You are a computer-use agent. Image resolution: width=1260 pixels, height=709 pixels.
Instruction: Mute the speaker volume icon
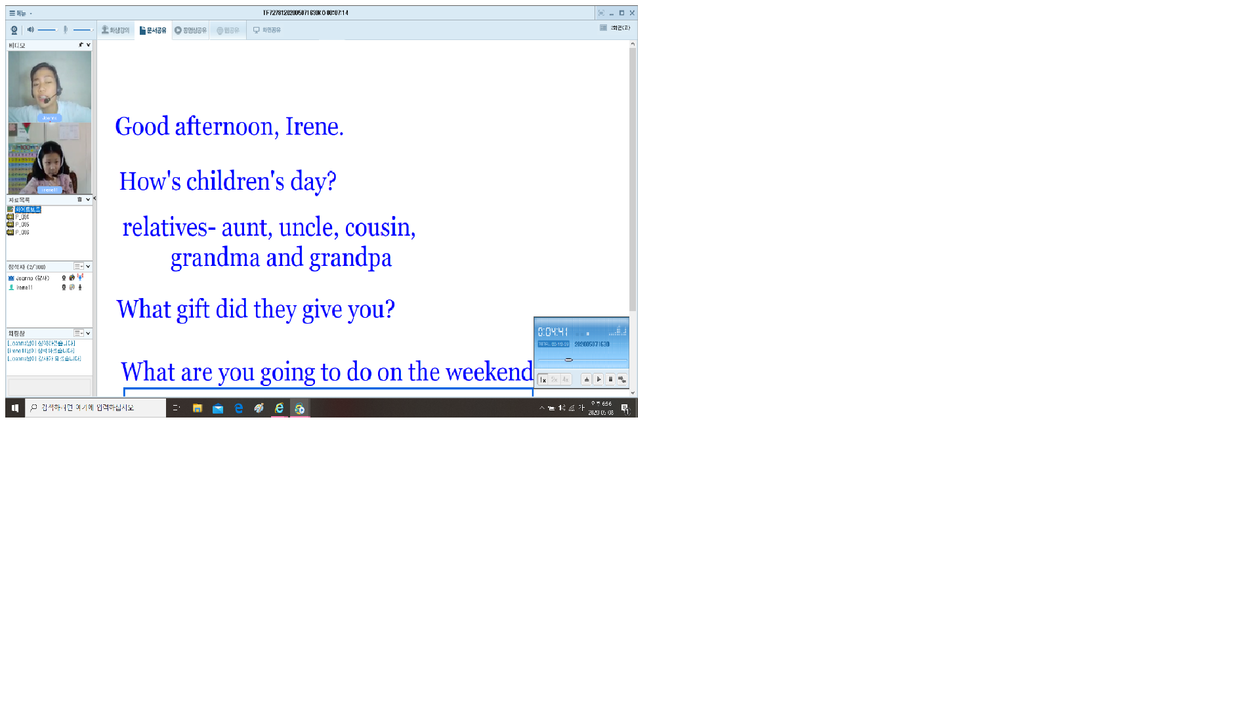30,30
